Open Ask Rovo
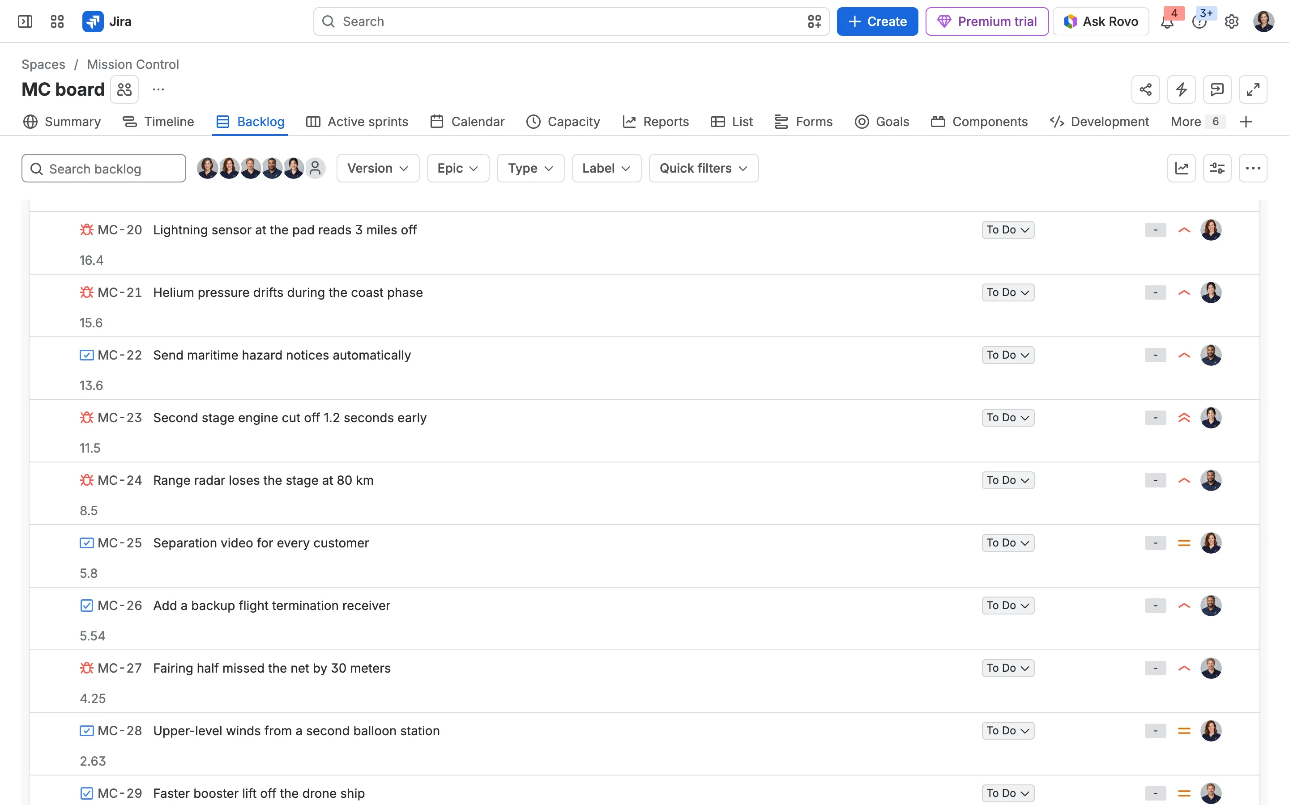The width and height of the screenshot is (1289, 805). click(1101, 21)
